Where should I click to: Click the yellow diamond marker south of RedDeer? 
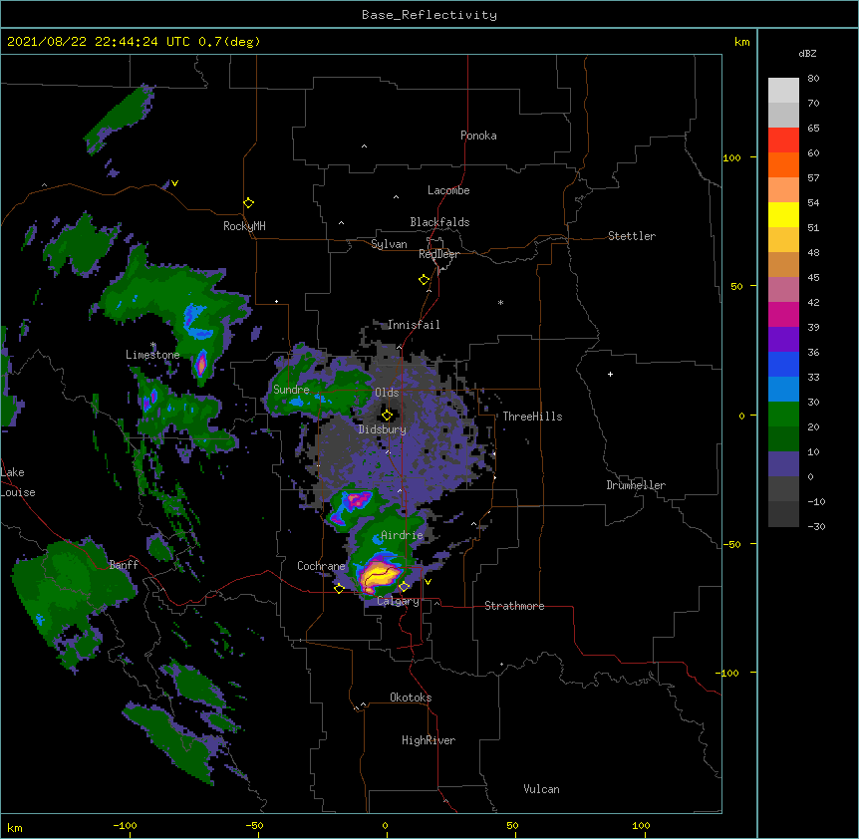pos(424,280)
